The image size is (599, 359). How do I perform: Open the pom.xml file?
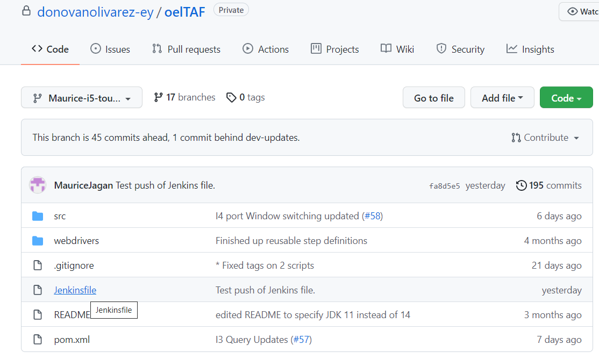(x=72, y=340)
